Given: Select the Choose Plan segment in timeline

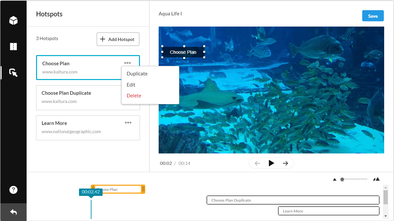Looking at the screenshot, I should pos(118,189).
